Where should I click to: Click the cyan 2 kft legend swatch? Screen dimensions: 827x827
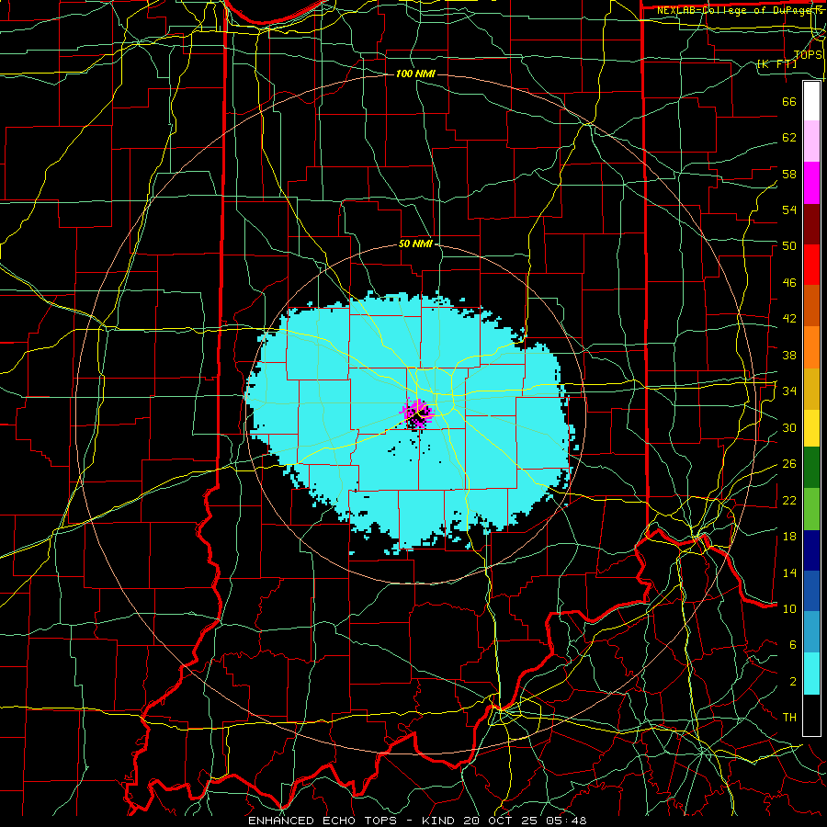coord(811,674)
